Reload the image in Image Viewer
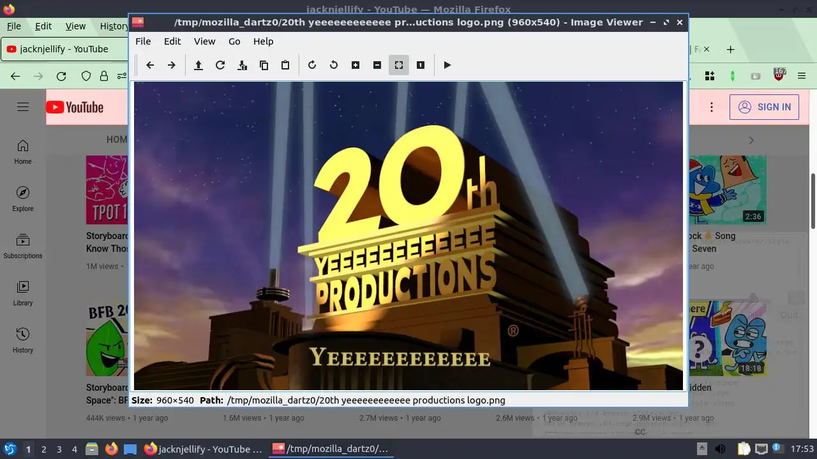This screenshot has height=459, width=817. pyautogui.click(x=220, y=65)
